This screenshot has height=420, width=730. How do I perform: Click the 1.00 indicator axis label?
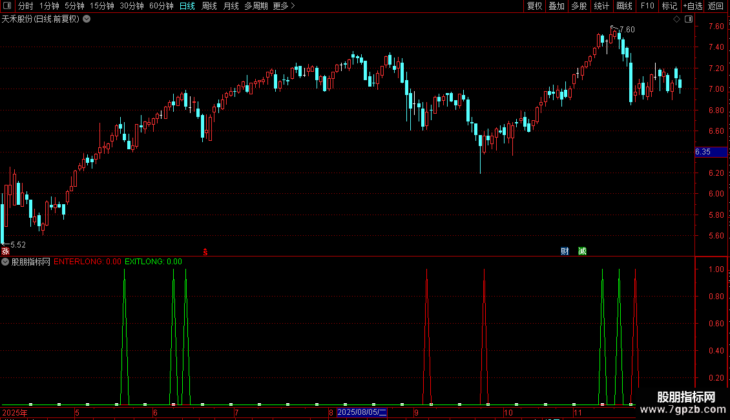coord(716,269)
